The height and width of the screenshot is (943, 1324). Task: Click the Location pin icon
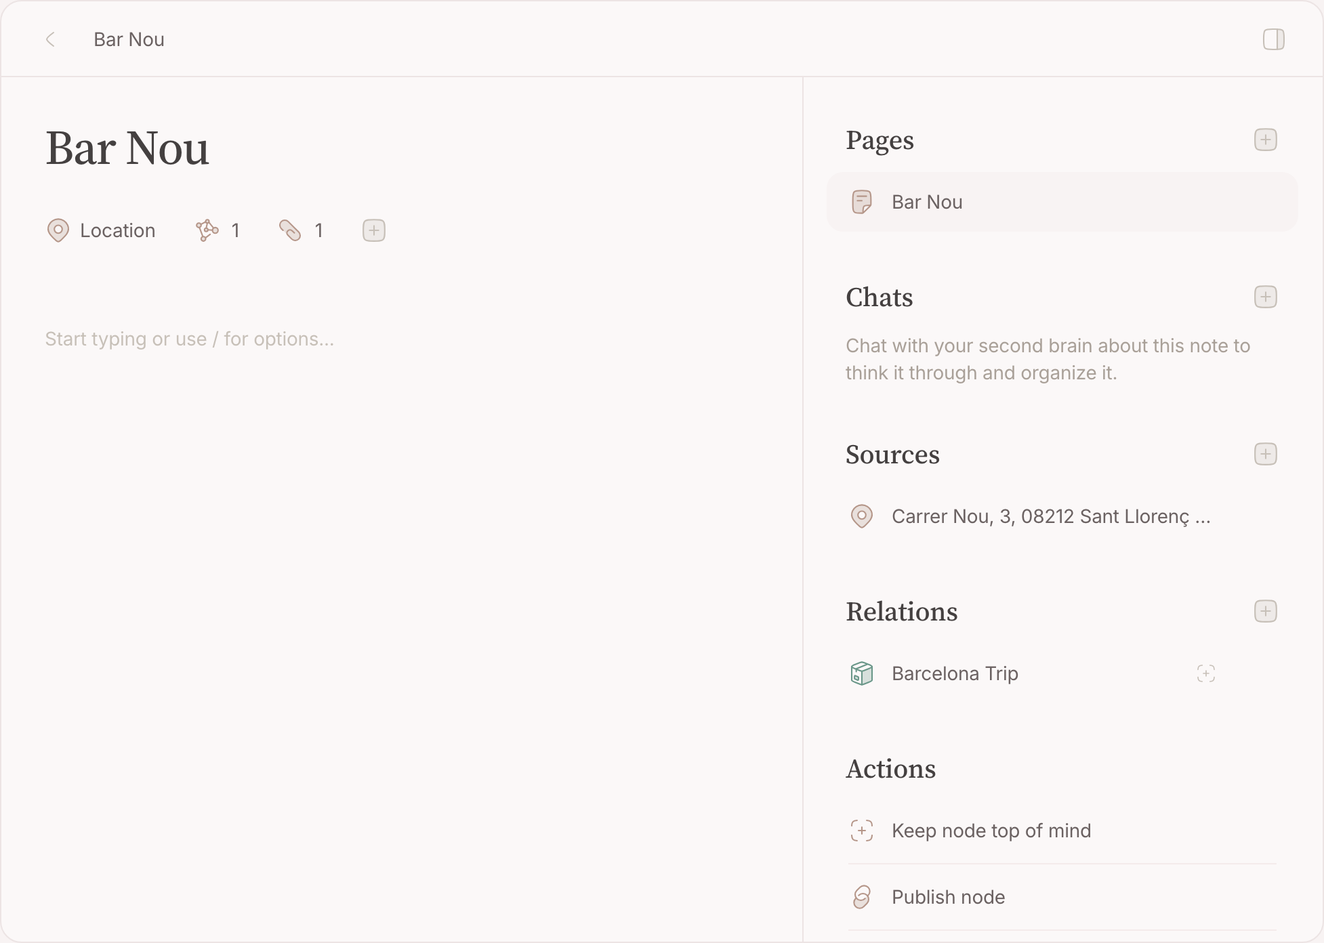[58, 230]
